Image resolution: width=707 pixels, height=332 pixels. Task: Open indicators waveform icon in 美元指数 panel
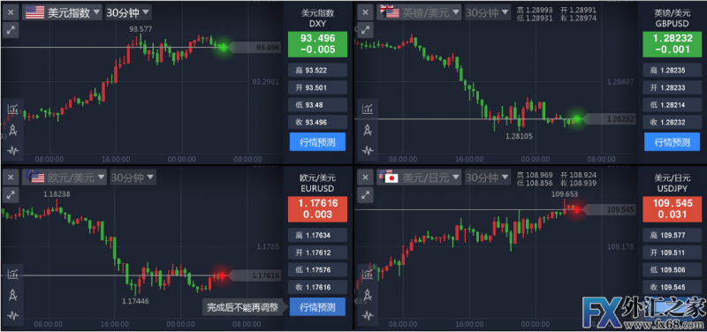click(13, 150)
